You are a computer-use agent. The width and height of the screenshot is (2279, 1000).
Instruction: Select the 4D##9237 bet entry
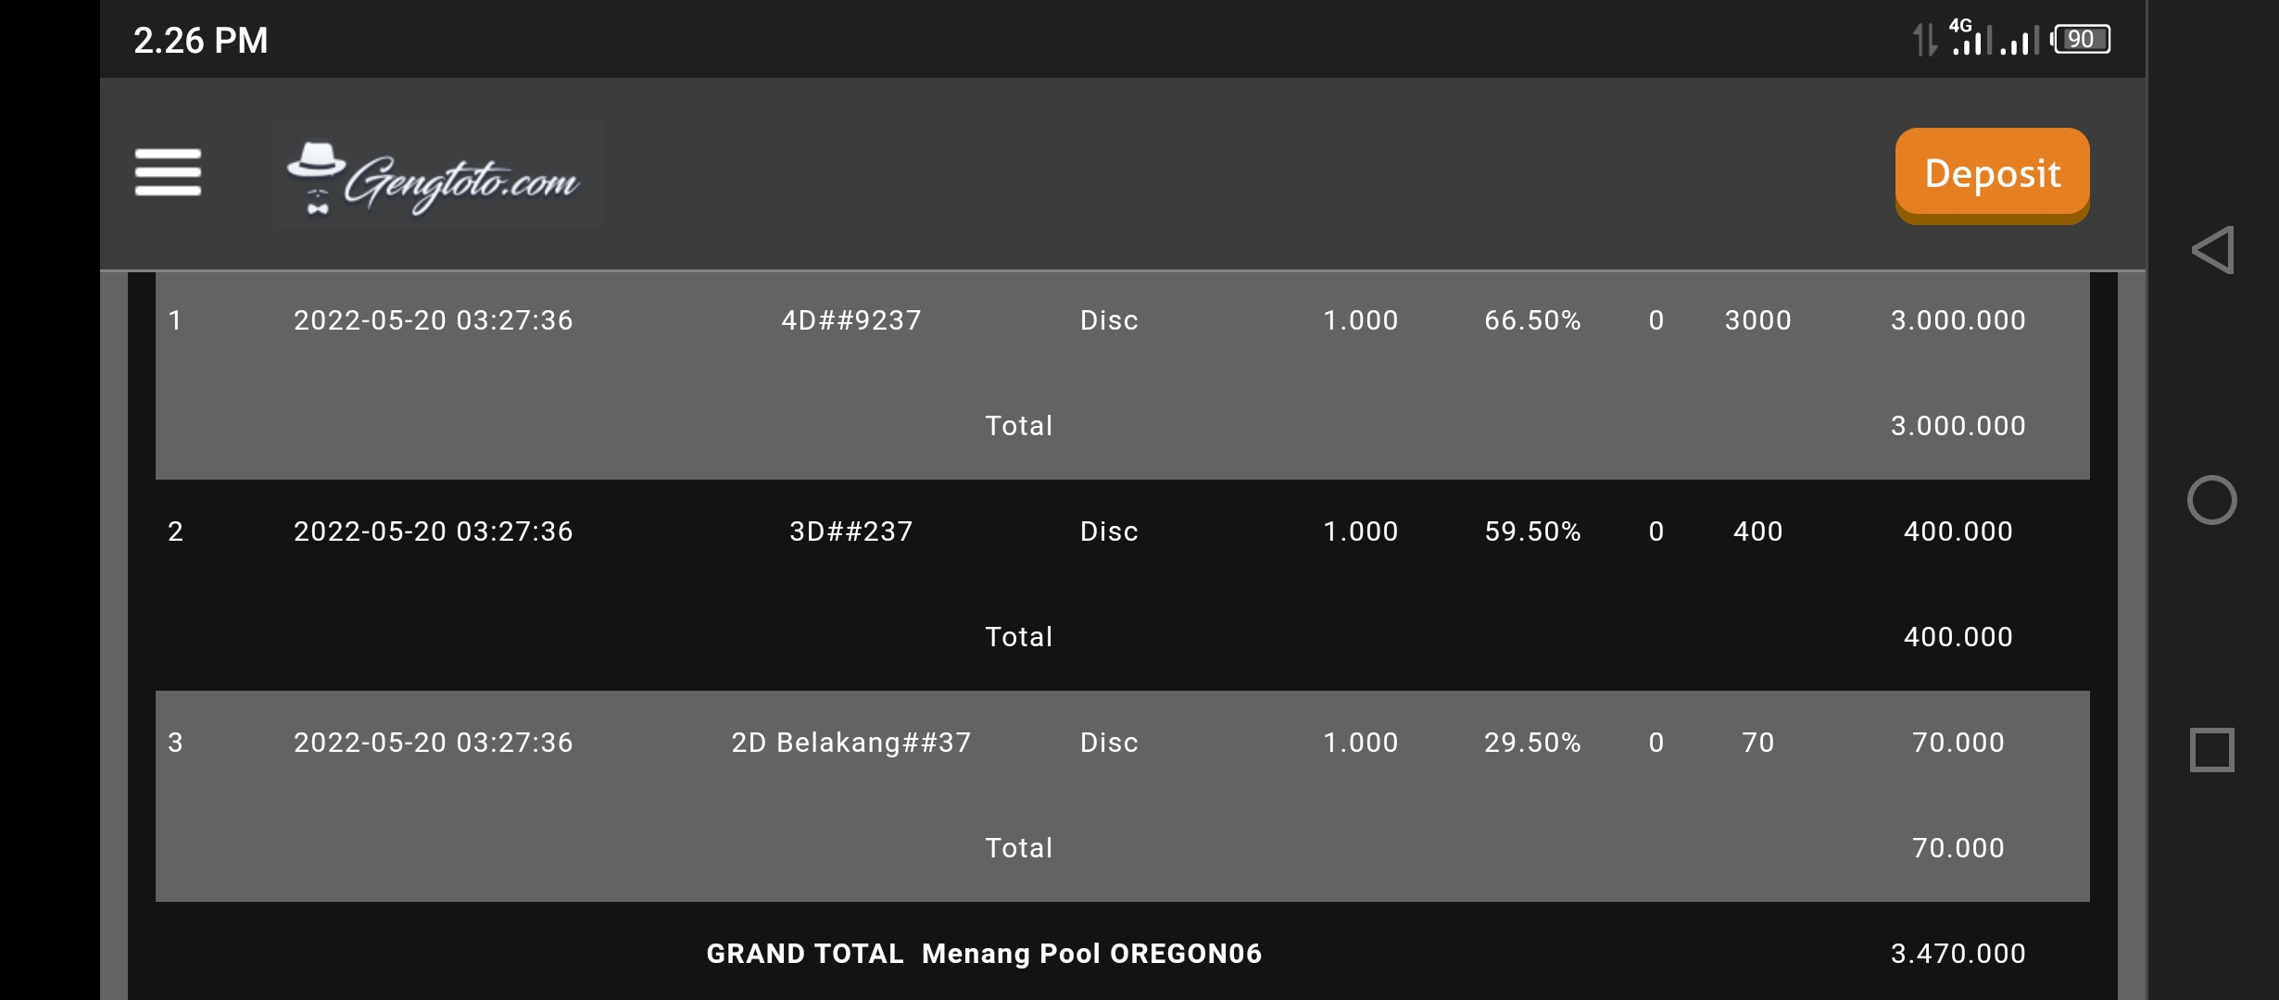coord(851,320)
